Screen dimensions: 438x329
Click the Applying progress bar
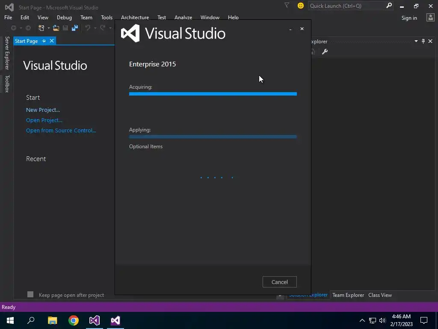tap(213, 137)
